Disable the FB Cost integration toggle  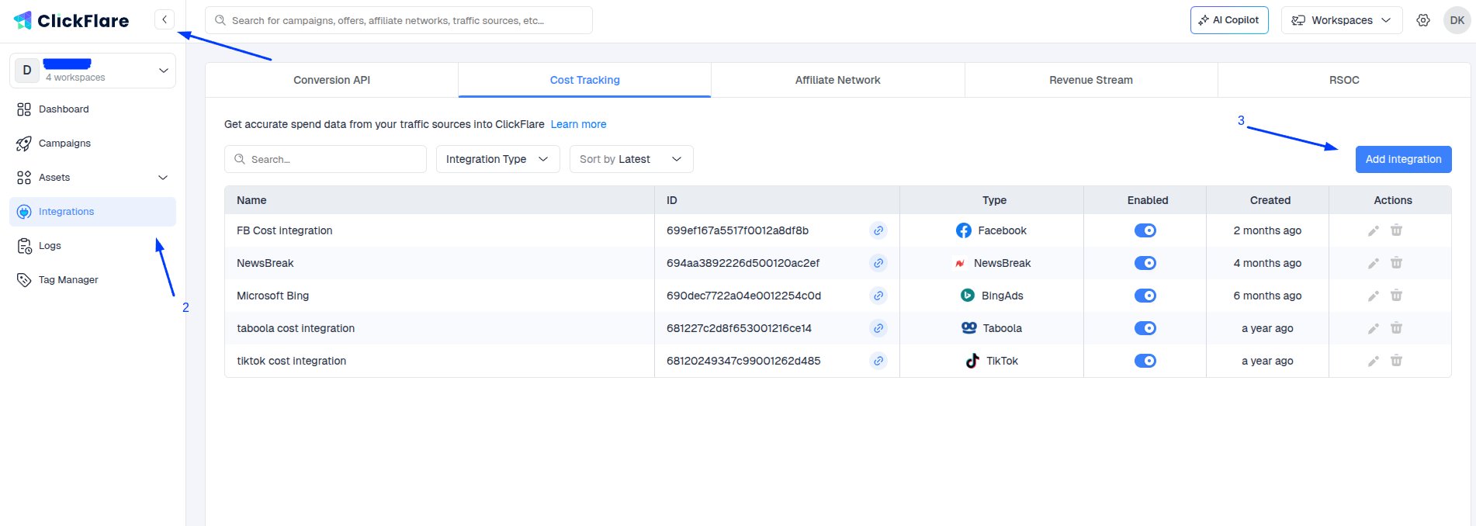point(1145,230)
